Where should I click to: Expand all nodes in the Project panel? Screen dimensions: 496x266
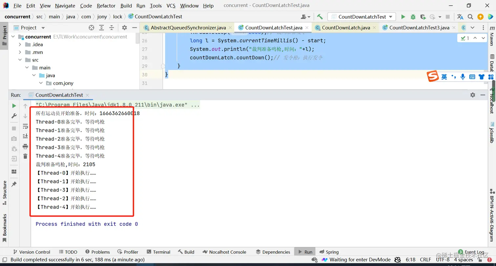(x=102, y=28)
